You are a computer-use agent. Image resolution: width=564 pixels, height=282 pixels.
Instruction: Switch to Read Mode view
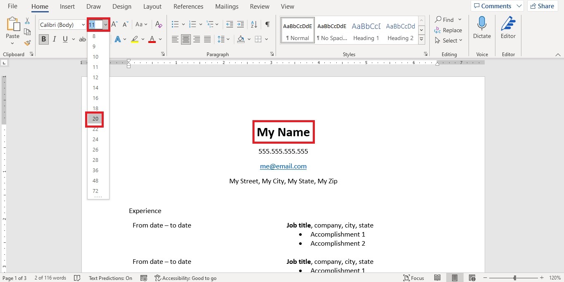tap(437, 278)
